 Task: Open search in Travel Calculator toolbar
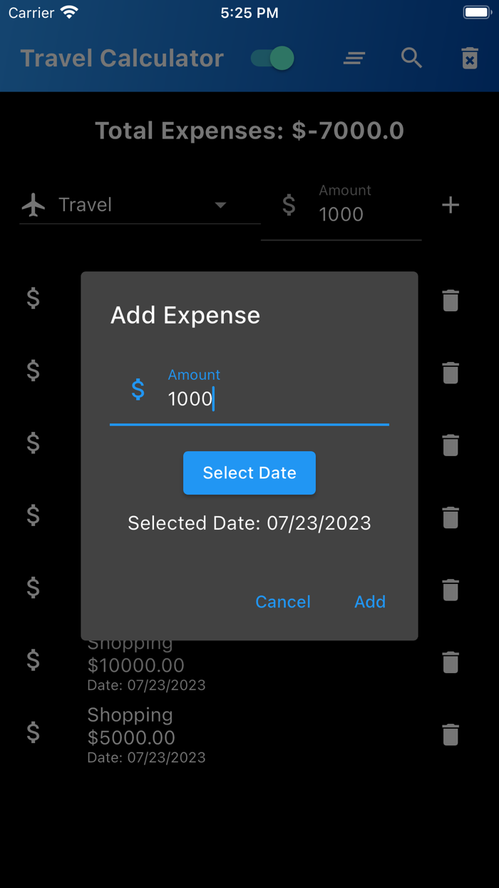(x=411, y=59)
